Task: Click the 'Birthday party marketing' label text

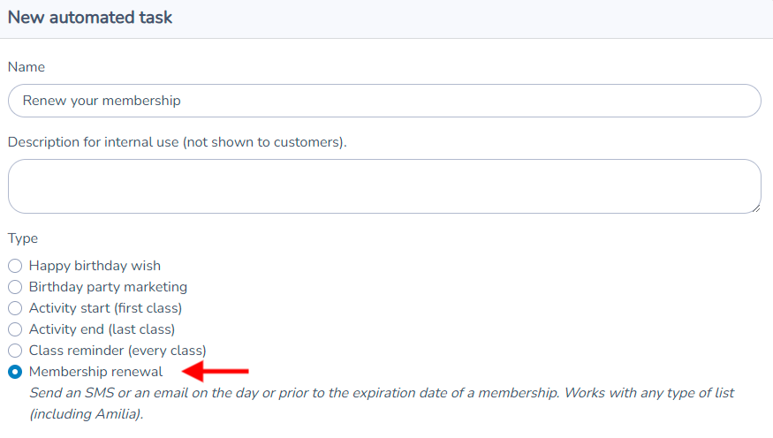Action: pyautogui.click(x=108, y=287)
